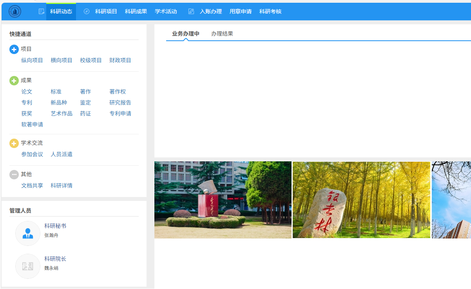Open the 科研成果 menu item

(136, 11)
